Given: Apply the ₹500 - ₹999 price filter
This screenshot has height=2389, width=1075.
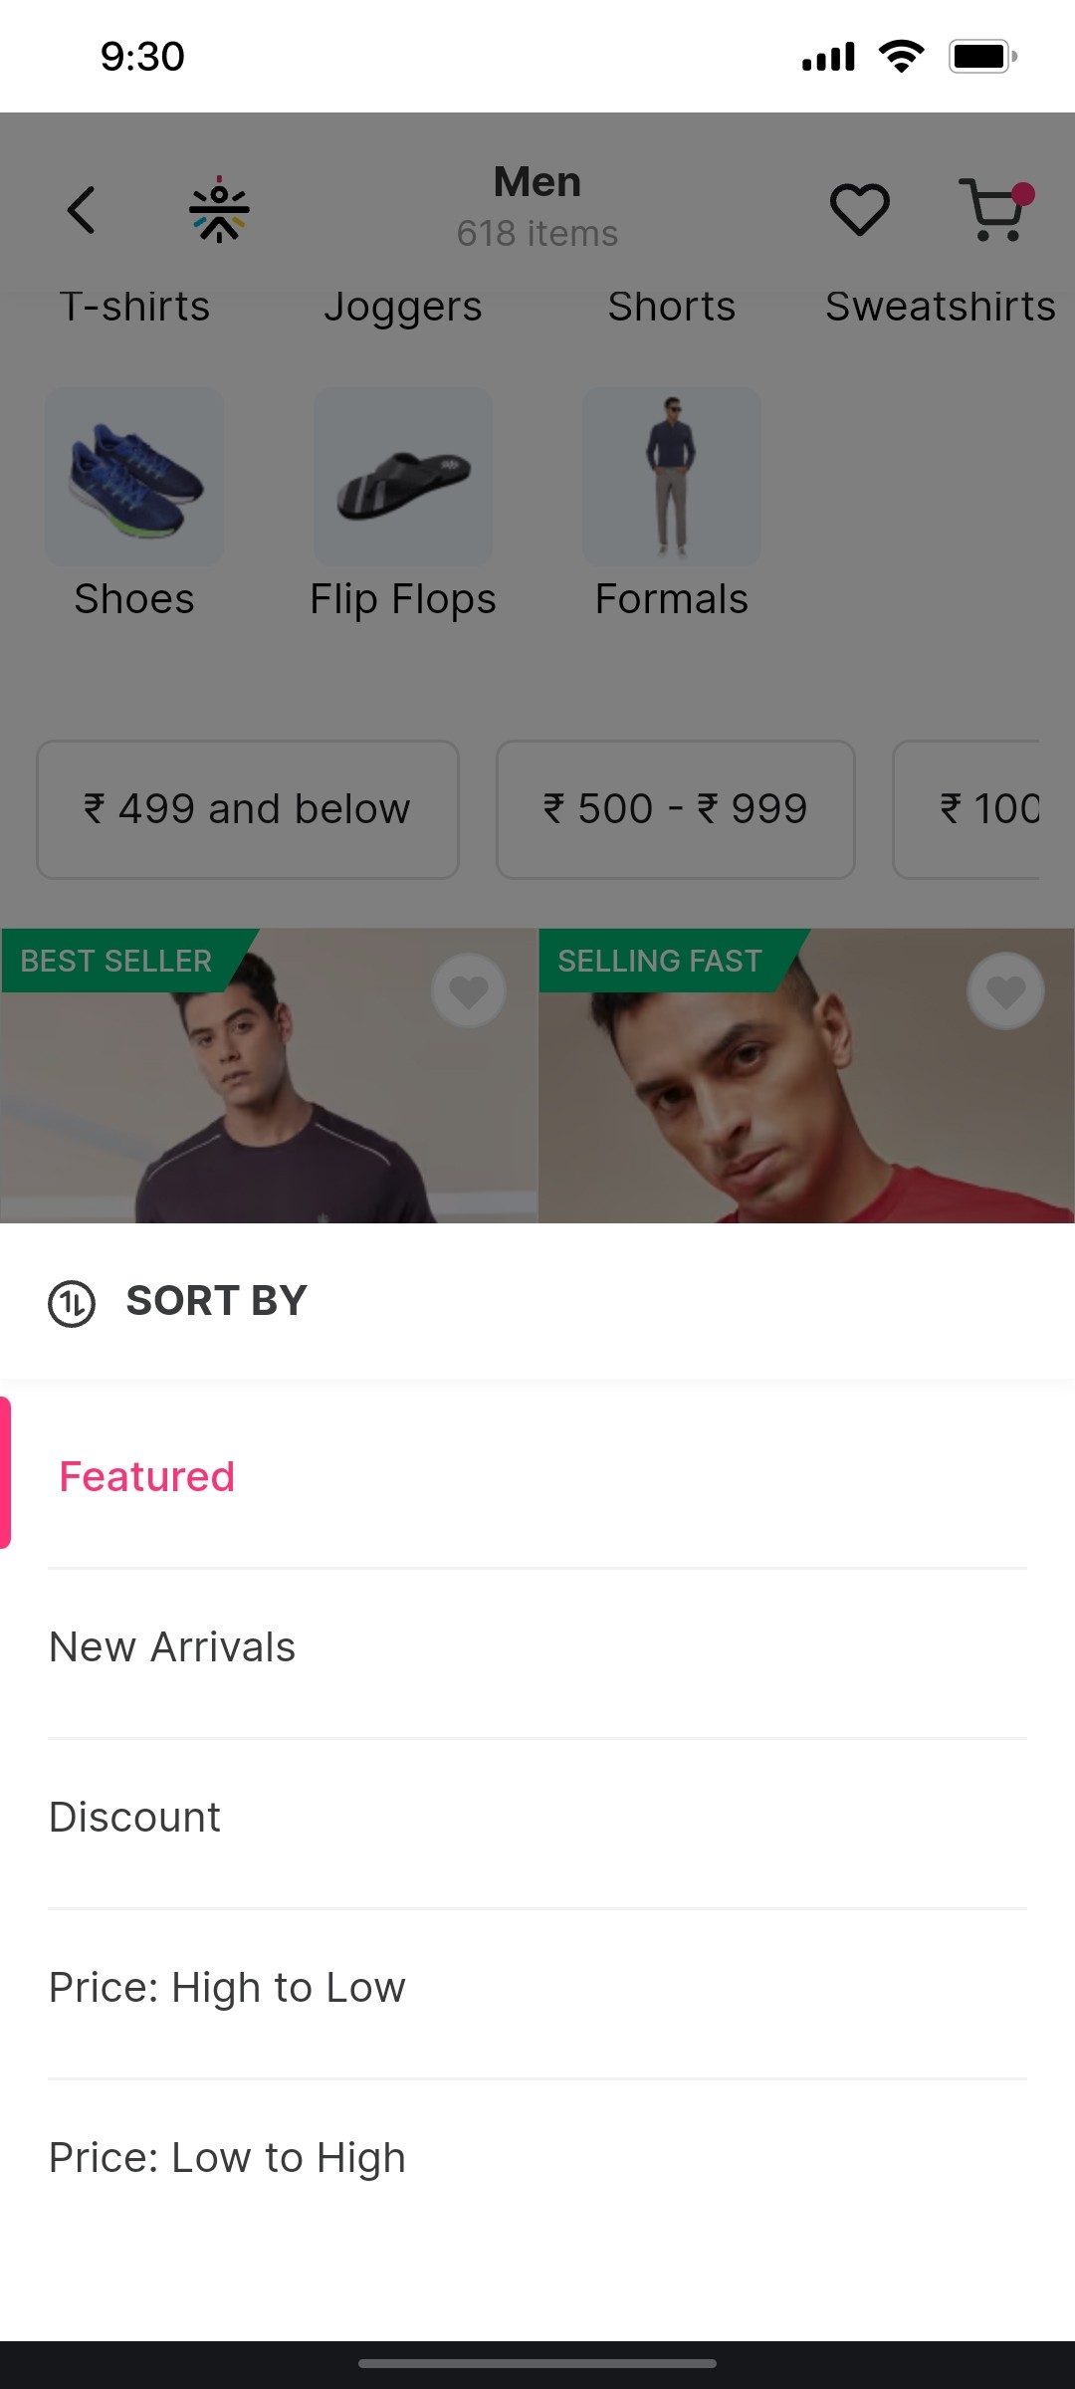Looking at the screenshot, I should tap(675, 808).
